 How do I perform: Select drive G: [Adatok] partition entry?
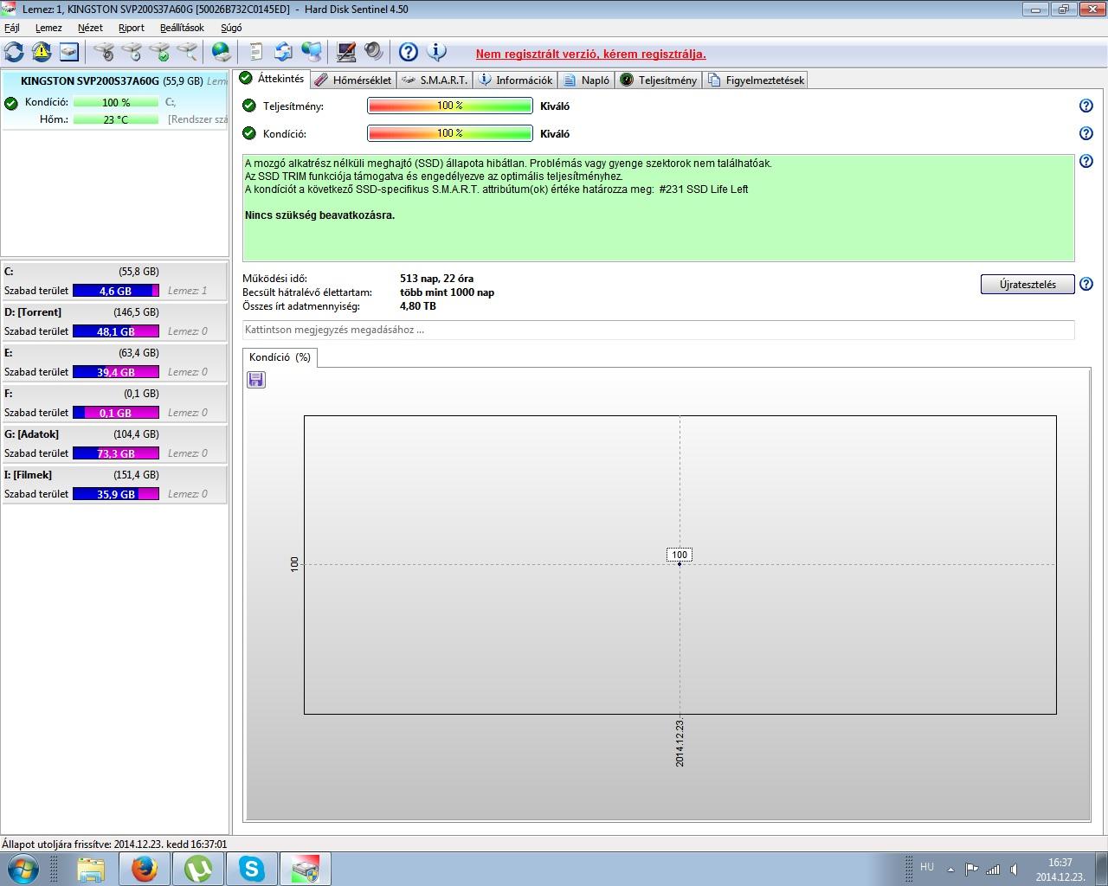pyautogui.click(x=114, y=444)
